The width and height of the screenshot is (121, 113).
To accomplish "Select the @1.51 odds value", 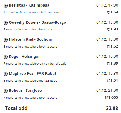I will tap(112, 80).
